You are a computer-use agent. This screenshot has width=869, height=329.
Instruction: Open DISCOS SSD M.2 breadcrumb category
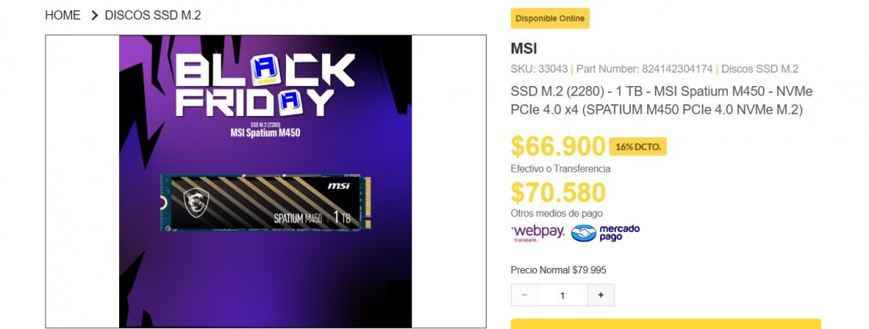tap(153, 15)
